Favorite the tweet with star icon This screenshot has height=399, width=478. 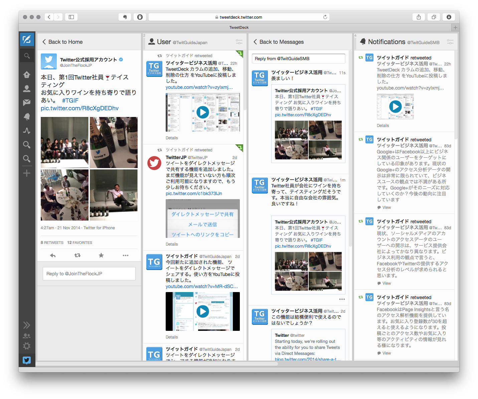tap(101, 255)
